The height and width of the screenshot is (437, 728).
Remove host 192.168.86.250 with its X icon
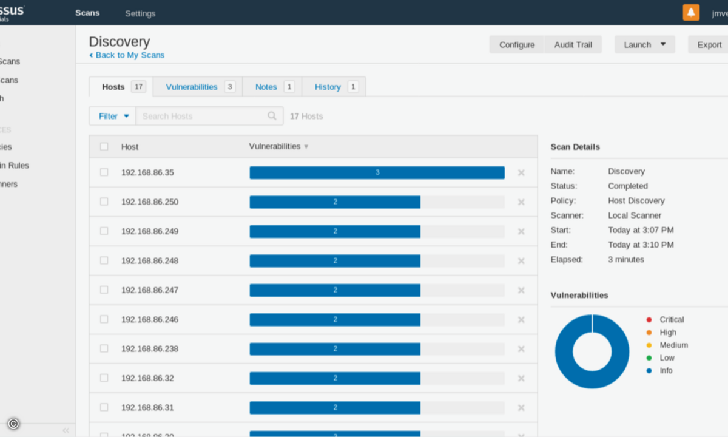pyautogui.click(x=521, y=202)
